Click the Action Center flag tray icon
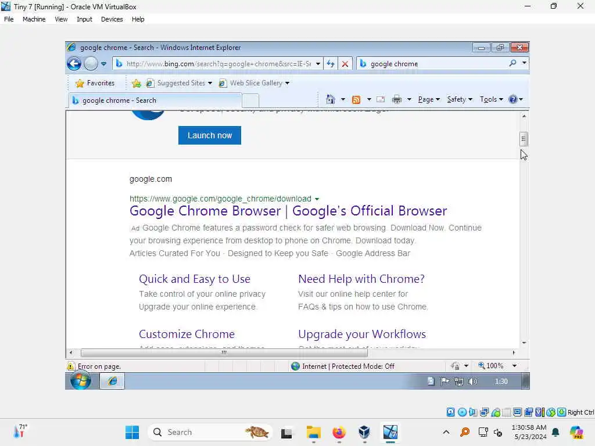Screen dimensions: 595x446 coord(445,382)
